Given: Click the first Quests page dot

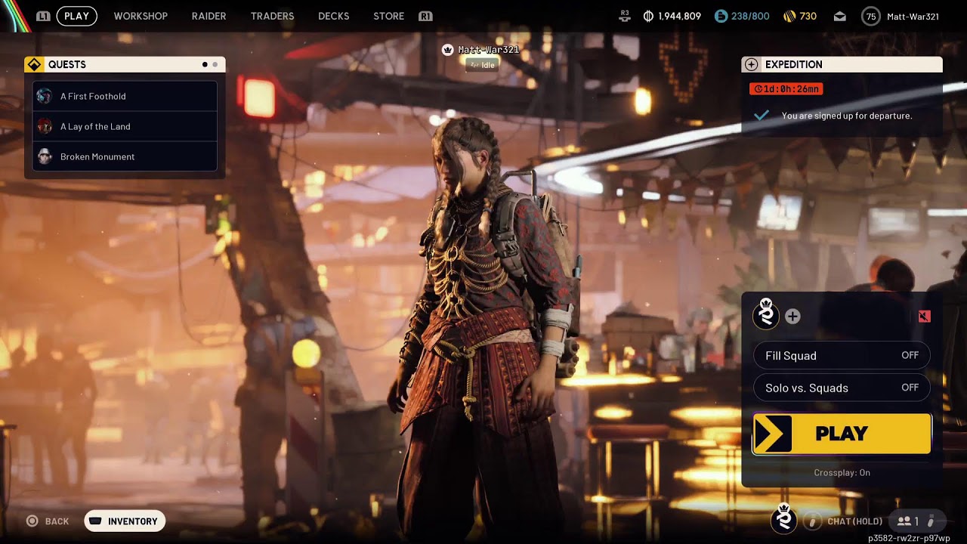Looking at the screenshot, I should coord(205,65).
